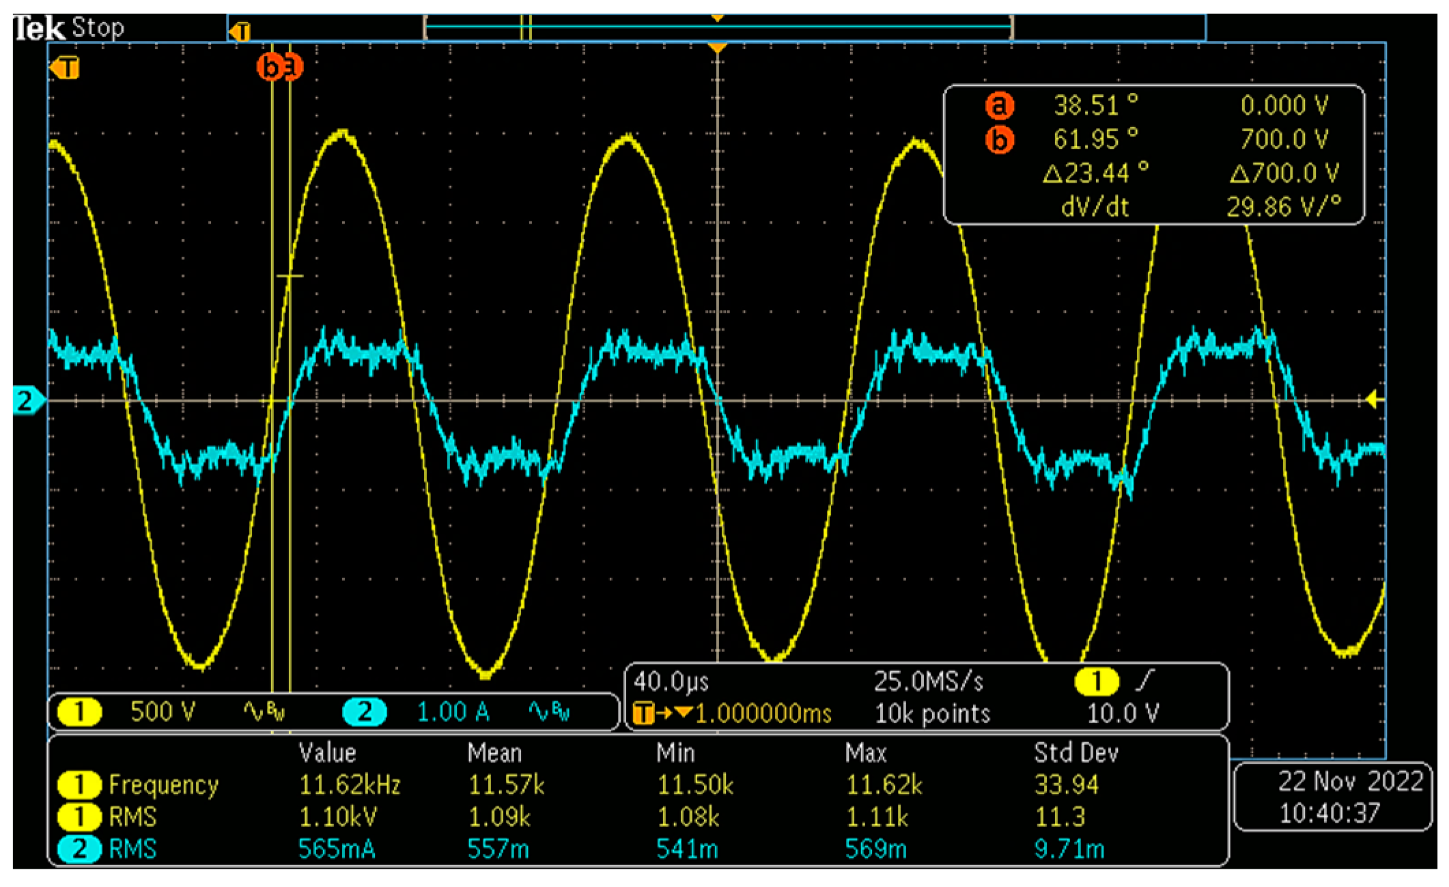Image resolution: width=1449 pixels, height=887 pixels.
Task: Click the record view window bracket in overview bar
Action: 718,28
